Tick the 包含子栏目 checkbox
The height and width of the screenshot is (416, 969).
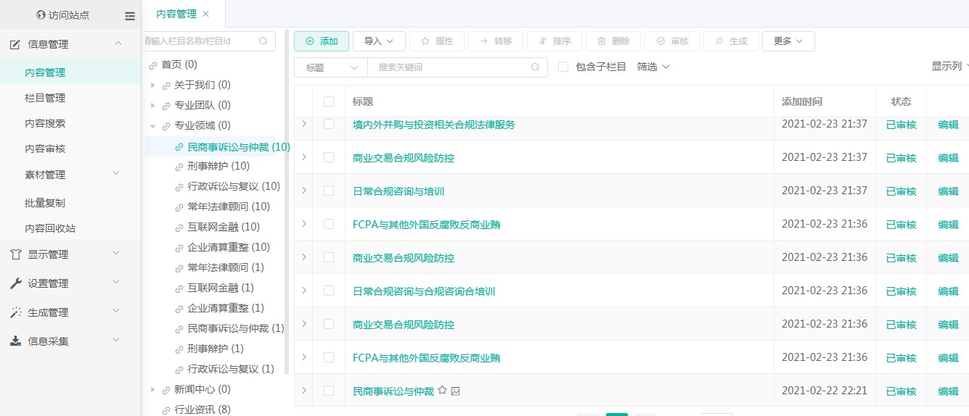(563, 67)
